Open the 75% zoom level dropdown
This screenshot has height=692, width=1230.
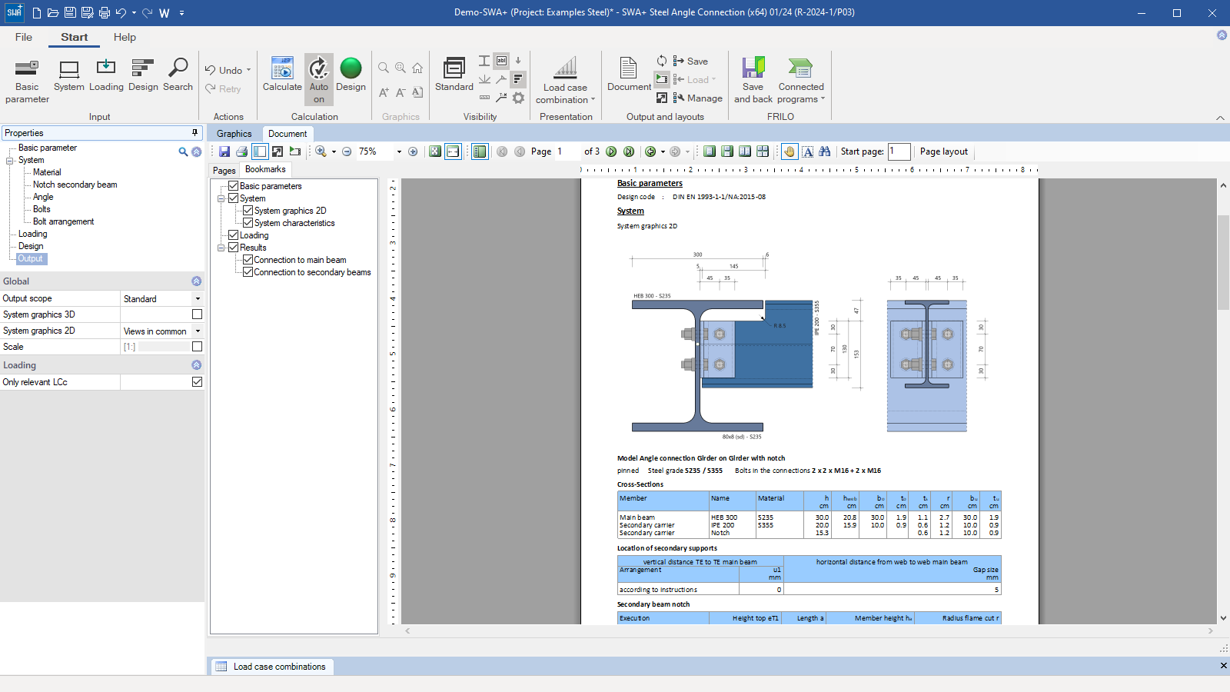[399, 151]
